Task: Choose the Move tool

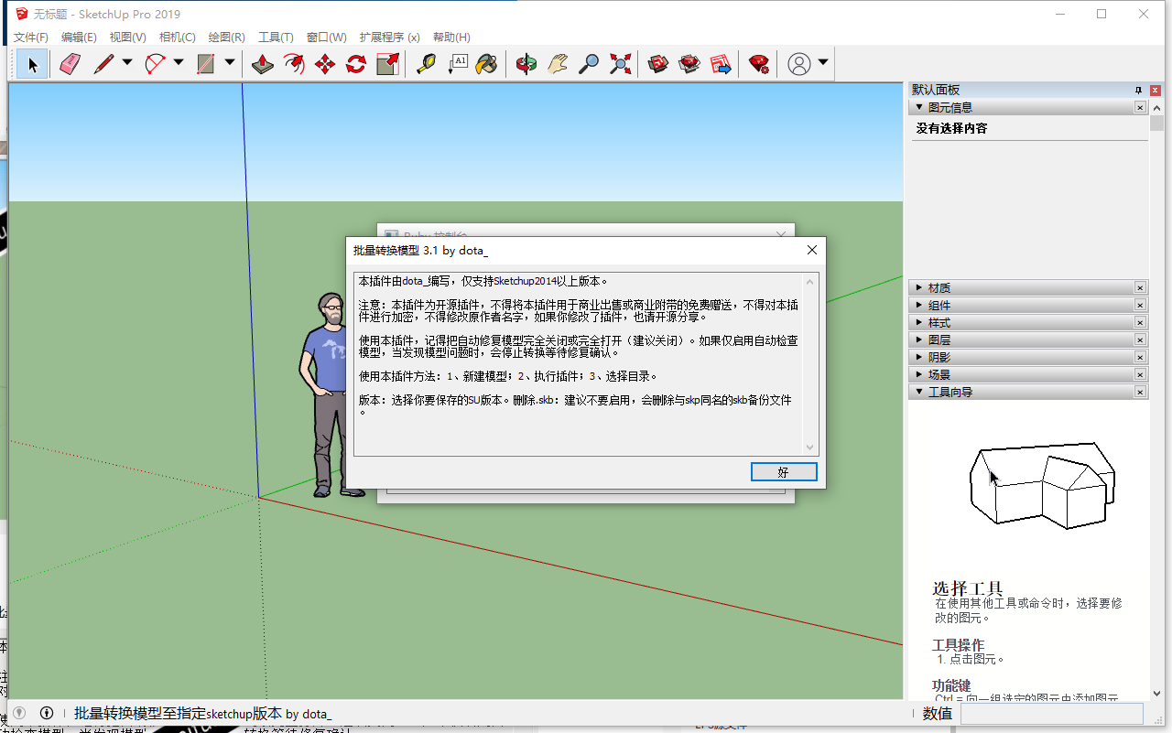Action: (x=325, y=64)
